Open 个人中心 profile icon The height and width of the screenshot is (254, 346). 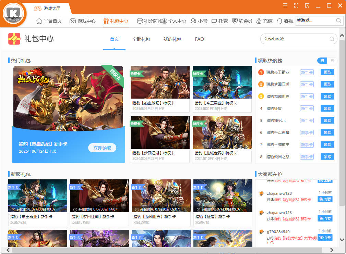pyautogui.click(x=165, y=21)
